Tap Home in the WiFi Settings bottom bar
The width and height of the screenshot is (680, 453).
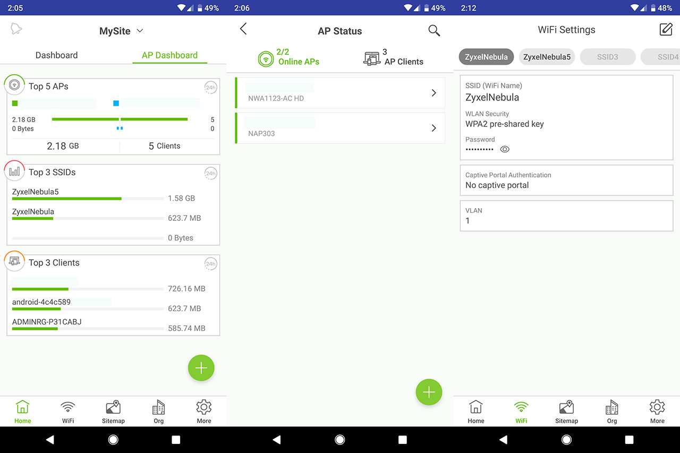476,412
